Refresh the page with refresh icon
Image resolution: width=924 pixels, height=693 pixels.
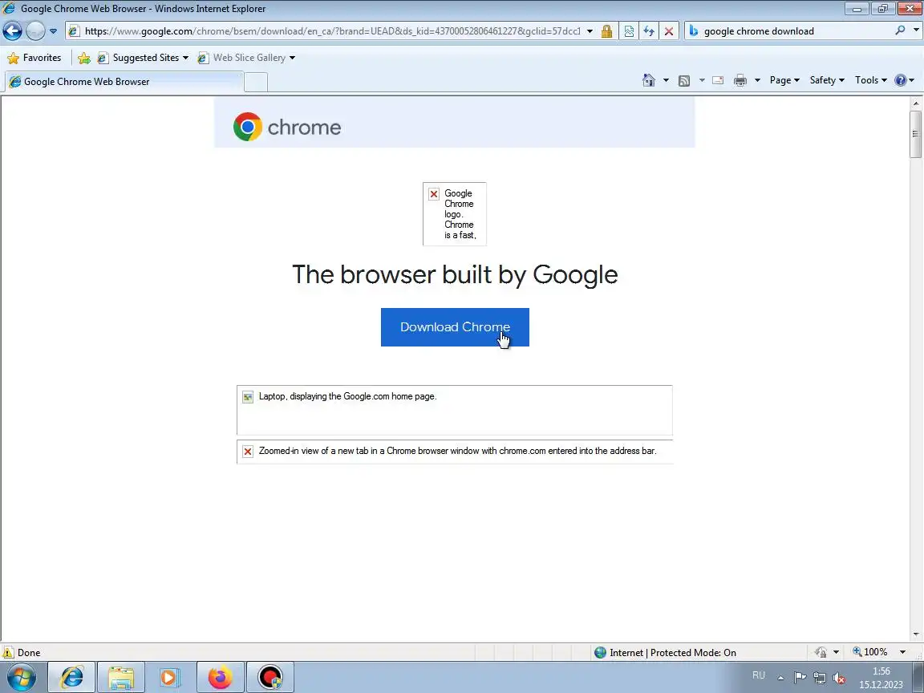point(649,31)
